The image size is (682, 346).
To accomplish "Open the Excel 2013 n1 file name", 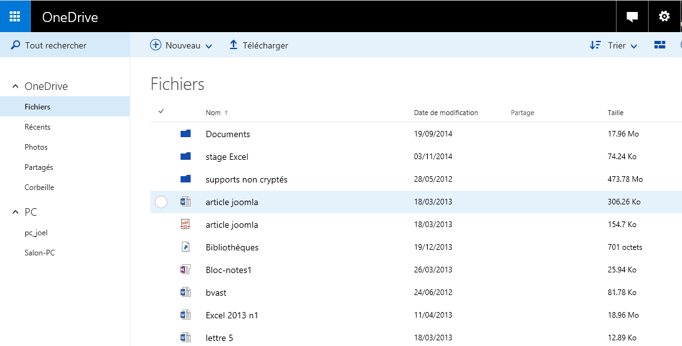I will (x=232, y=315).
